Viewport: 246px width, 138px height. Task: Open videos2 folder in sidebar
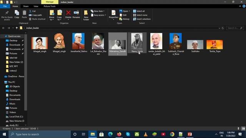click(13, 71)
